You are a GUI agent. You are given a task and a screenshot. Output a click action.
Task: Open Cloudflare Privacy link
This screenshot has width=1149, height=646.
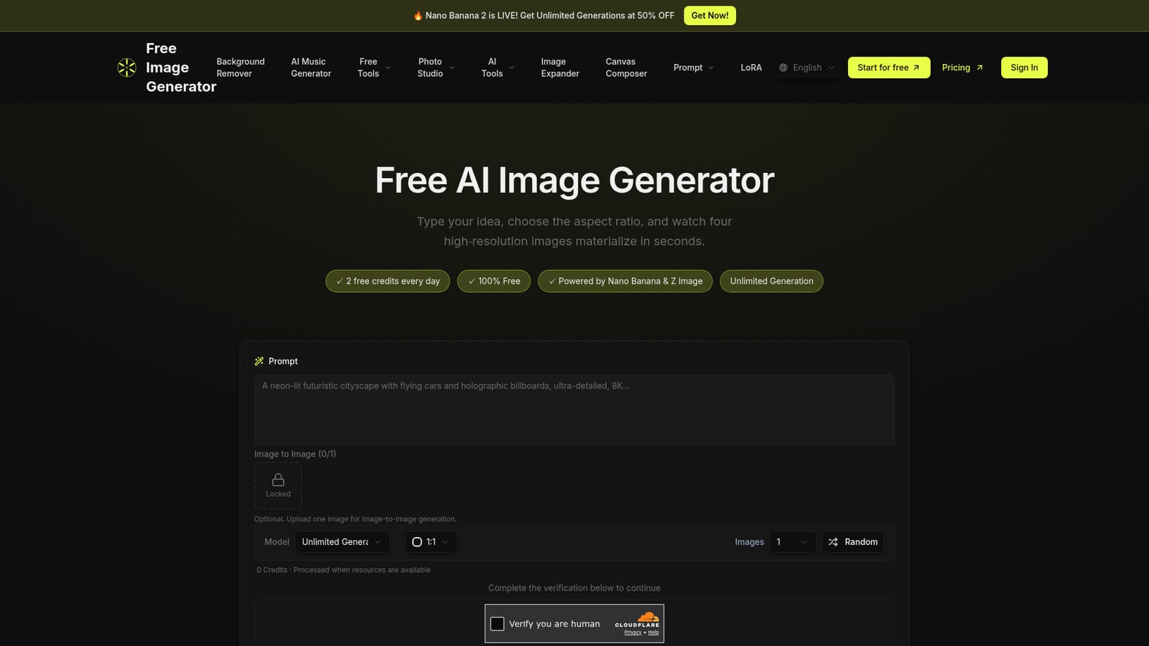[x=633, y=632]
